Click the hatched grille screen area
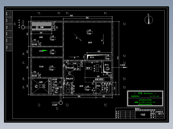The height and width of the screenshot is (129, 173). click(x=42, y=24)
